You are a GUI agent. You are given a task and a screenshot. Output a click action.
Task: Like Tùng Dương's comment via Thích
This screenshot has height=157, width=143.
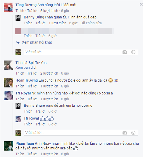20,11
